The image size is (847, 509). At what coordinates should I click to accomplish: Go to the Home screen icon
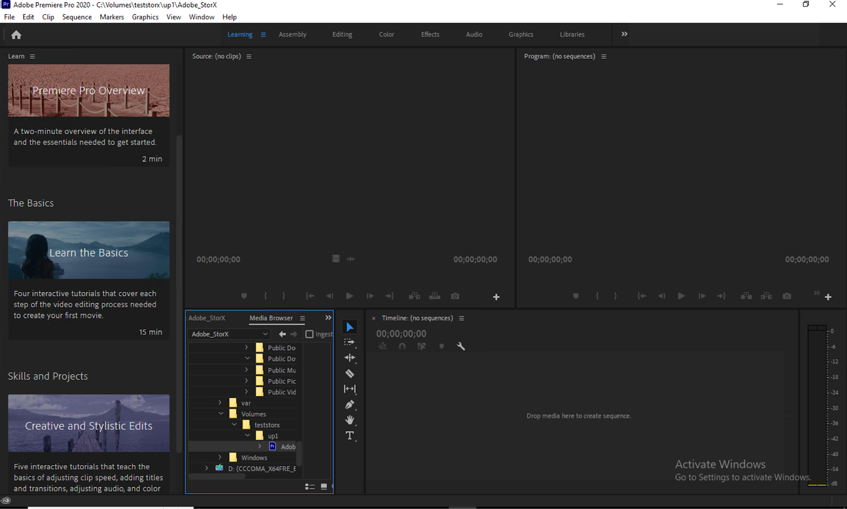[16, 35]
